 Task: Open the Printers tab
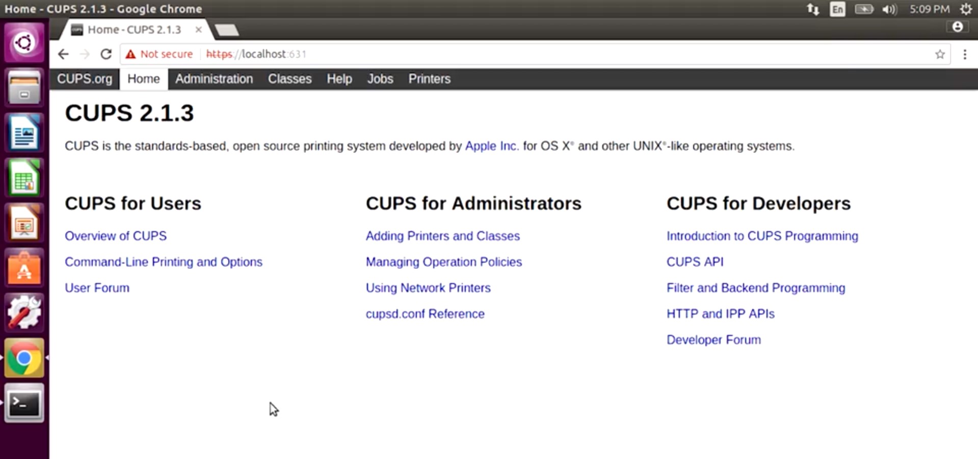point(430,79)
